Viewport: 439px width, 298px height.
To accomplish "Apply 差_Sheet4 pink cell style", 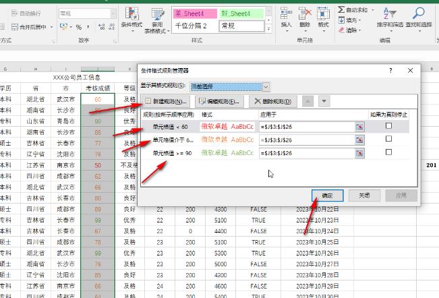I will tap(195, 13).
